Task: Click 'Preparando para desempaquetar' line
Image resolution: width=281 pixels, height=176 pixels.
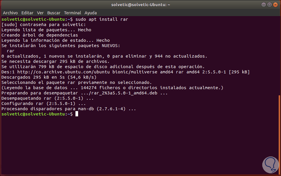Action: (x=84, y=93)
